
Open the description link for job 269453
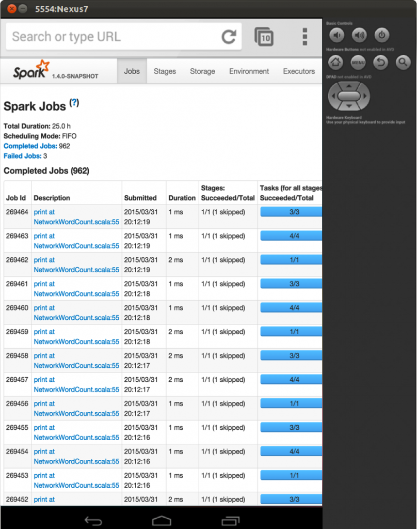[76, 480]
